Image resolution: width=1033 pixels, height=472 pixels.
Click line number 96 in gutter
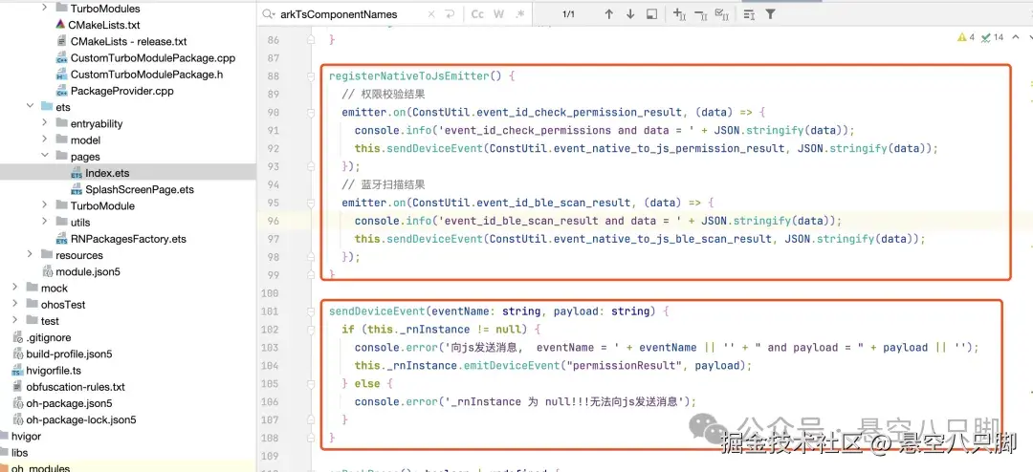[274, 221]
